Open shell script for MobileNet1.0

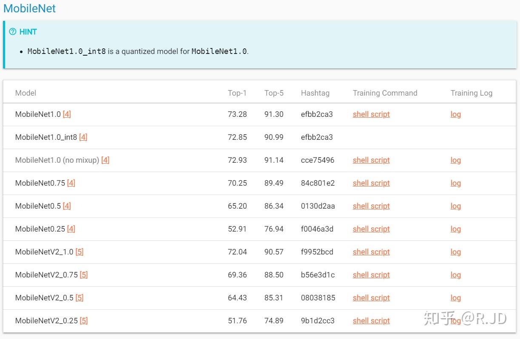[x=371, y=114]
